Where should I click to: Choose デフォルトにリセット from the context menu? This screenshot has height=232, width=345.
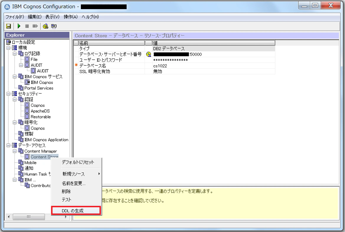[x=78, y=162]
